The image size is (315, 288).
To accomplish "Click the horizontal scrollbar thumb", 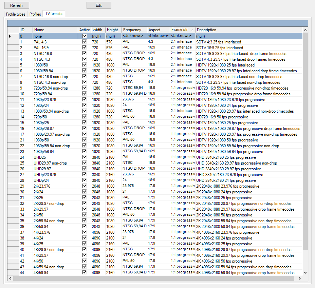I will [154, 278].
